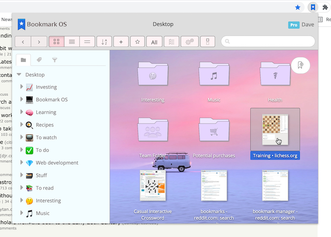Click the All filter button
This screenshot has width=331, height=237.
(x=154, y=42)
